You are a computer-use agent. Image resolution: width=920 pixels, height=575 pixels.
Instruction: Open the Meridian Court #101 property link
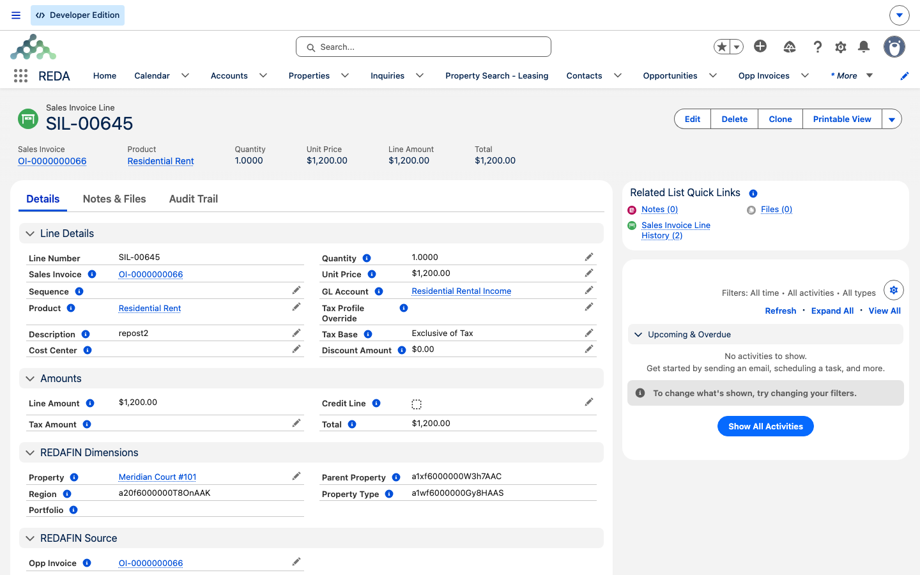157,477
